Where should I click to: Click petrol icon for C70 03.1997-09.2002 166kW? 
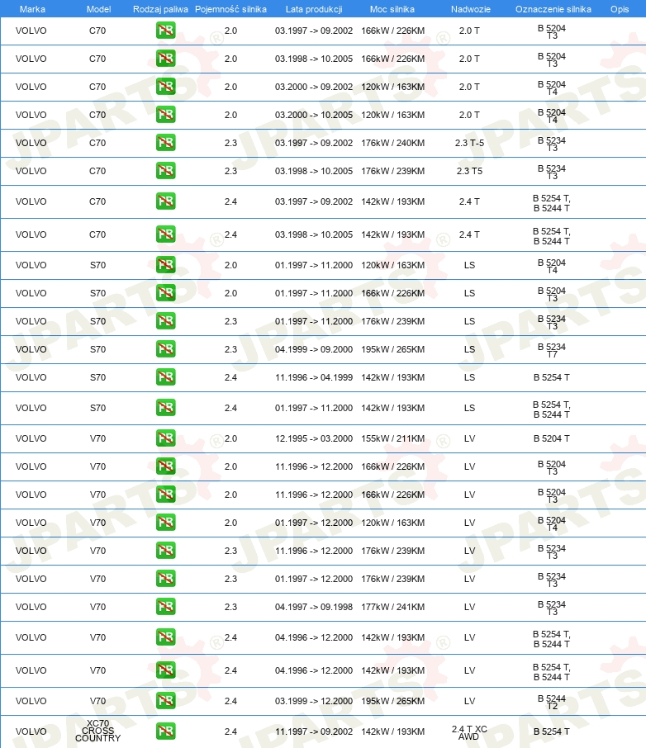[166, 31]
